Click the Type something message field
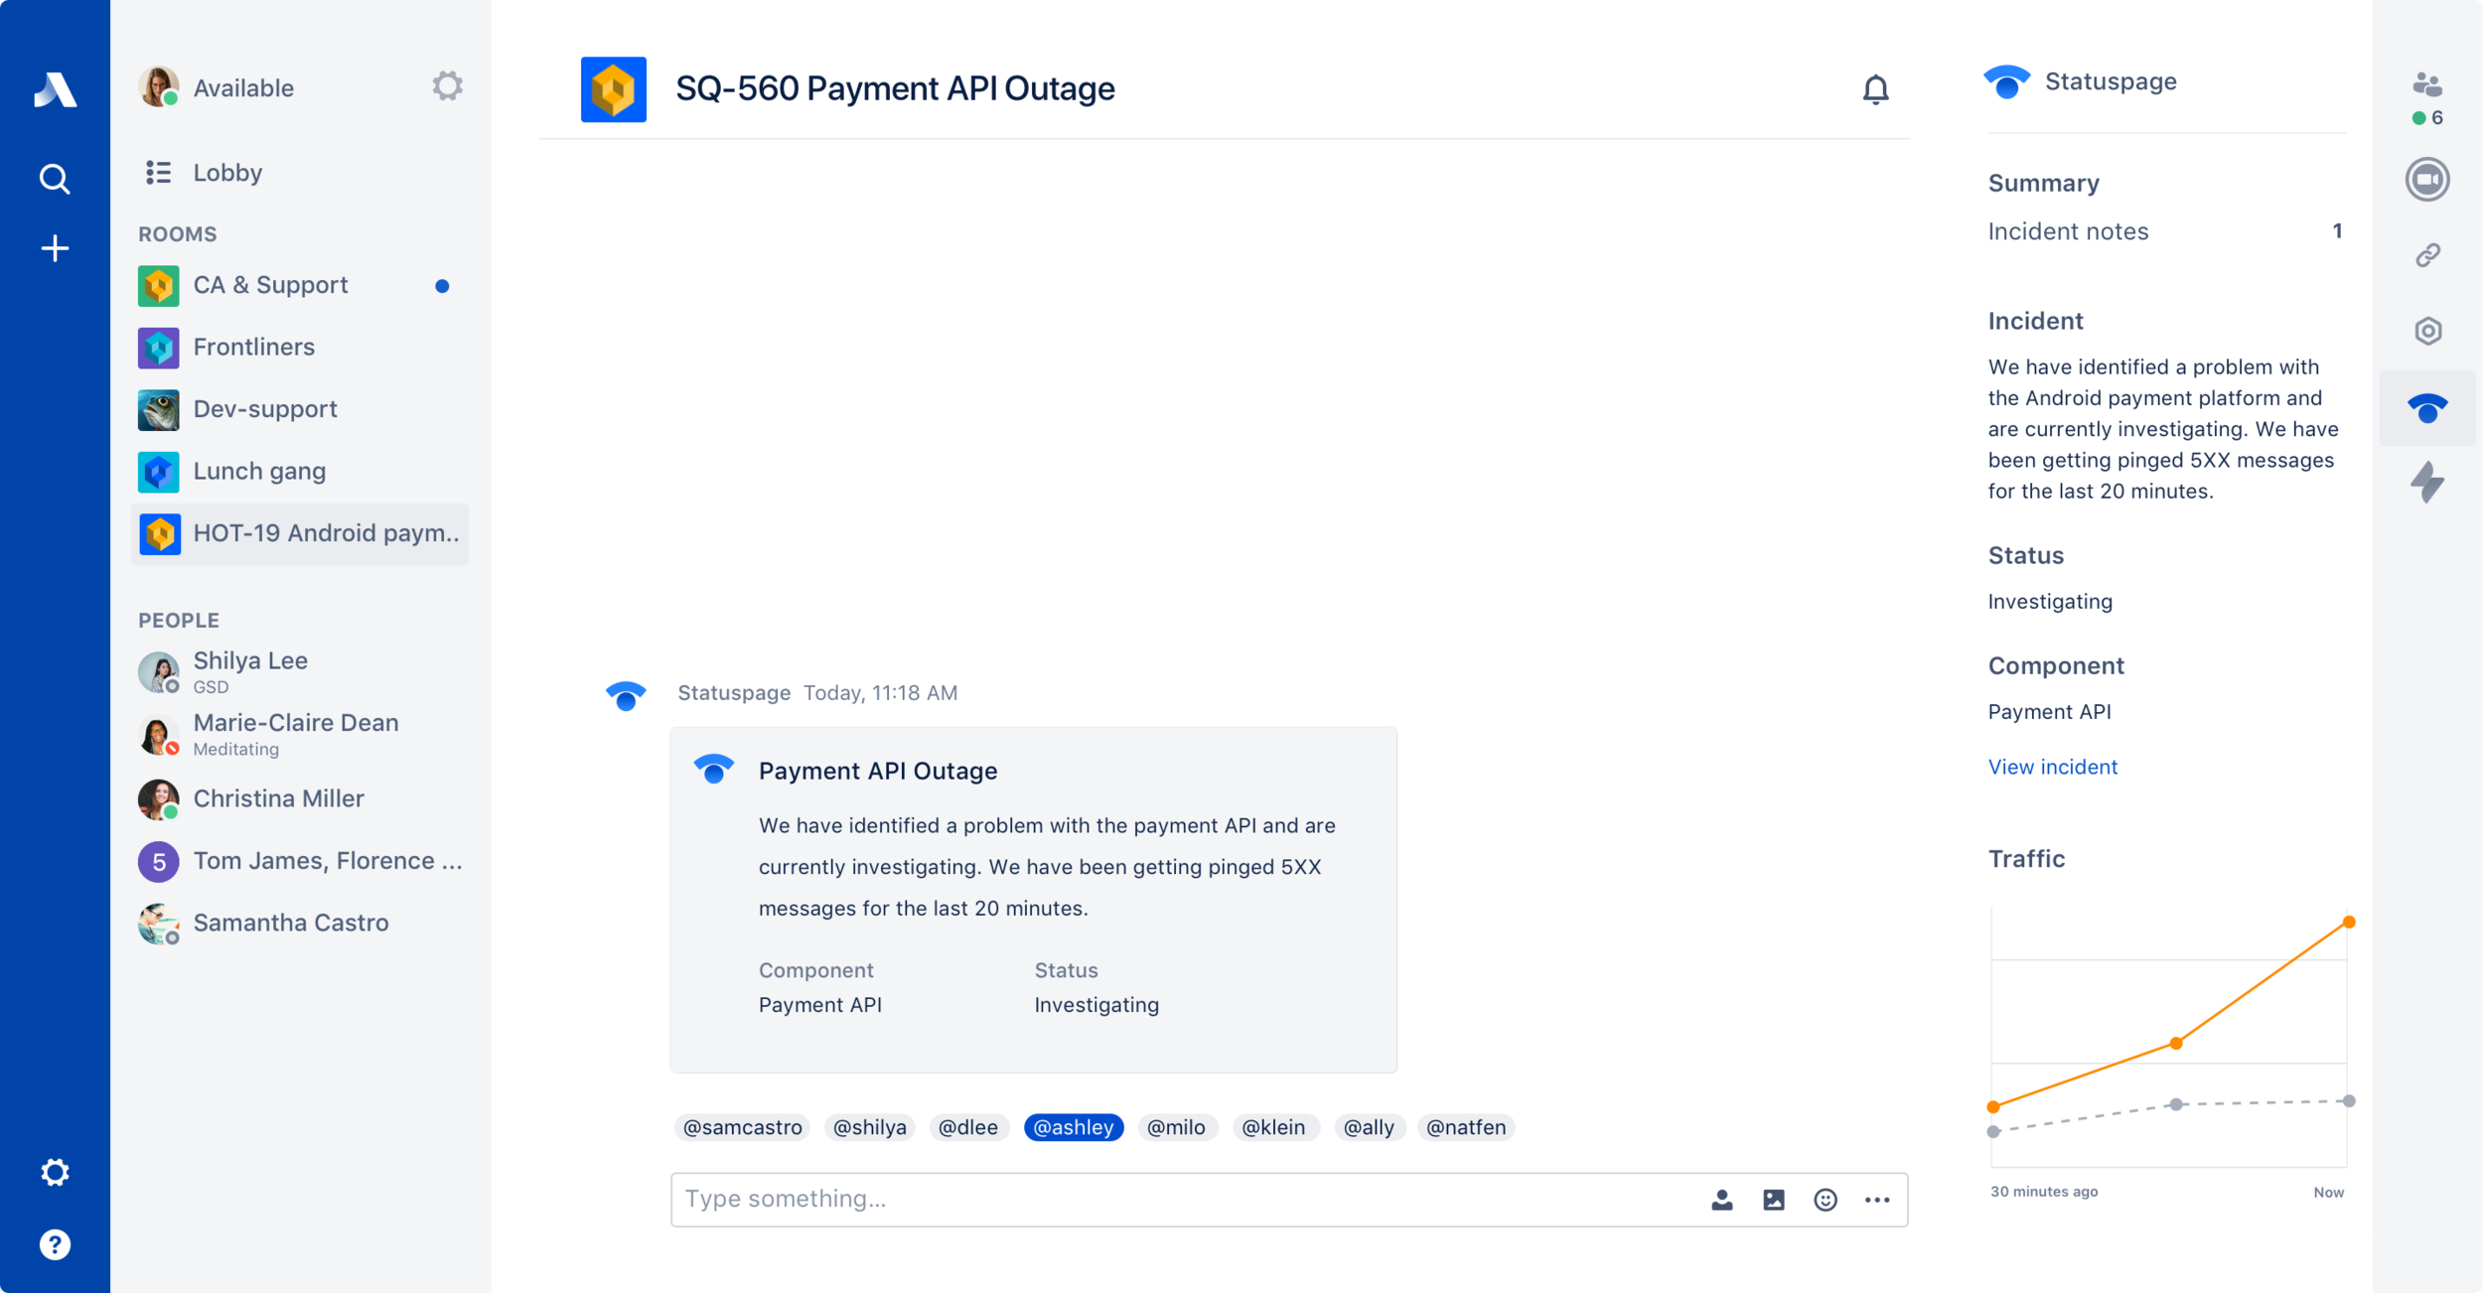Viewport: 2483px width, 1293px height. pyautogui.click(x=1182, y=1200)
